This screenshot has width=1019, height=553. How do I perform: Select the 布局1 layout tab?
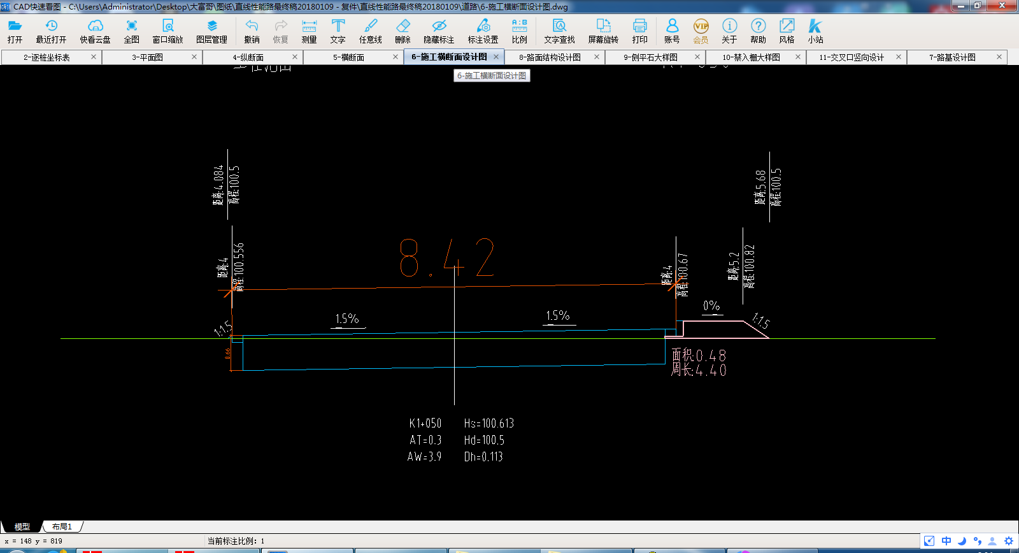[62, 527]
